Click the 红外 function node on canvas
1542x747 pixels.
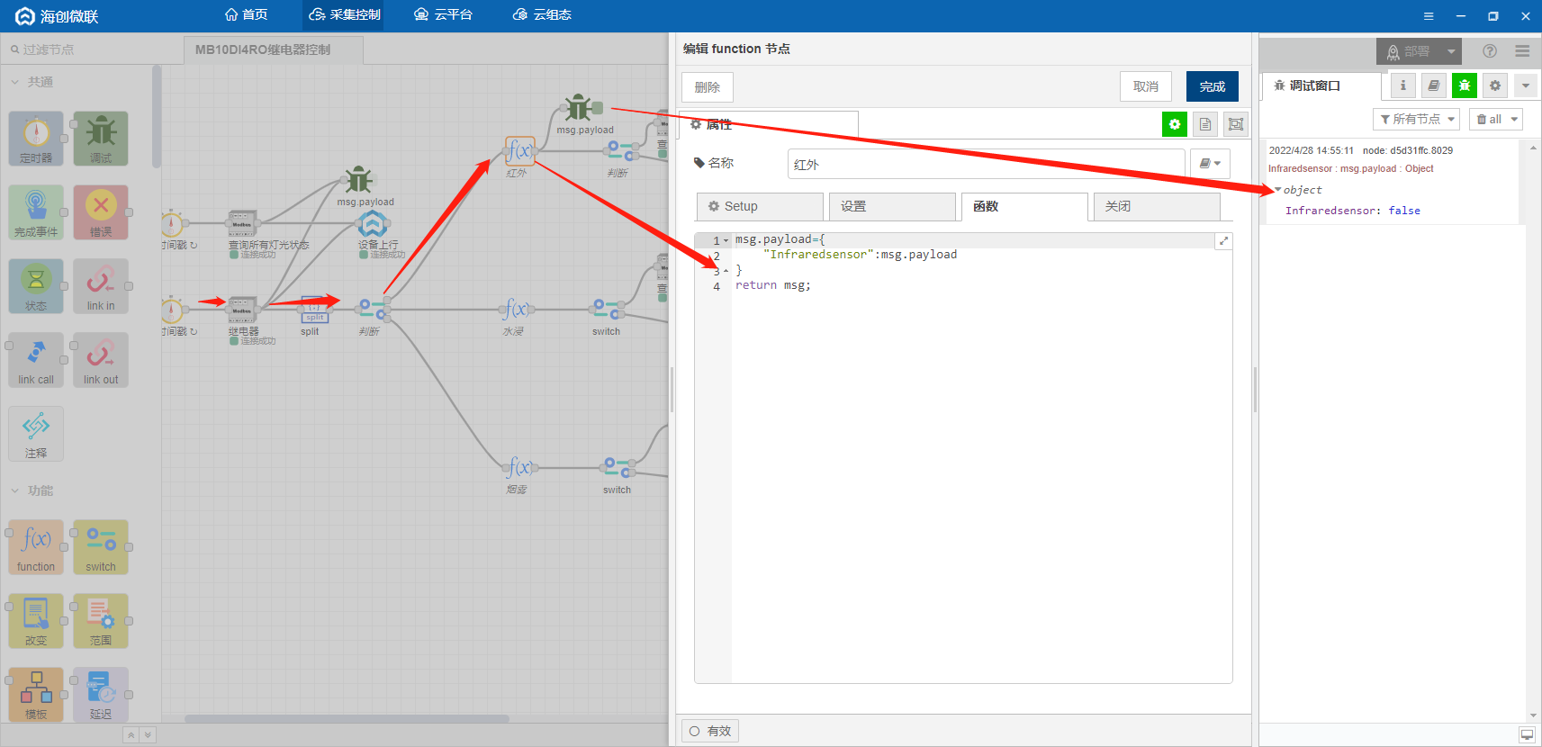pos(519,150)
